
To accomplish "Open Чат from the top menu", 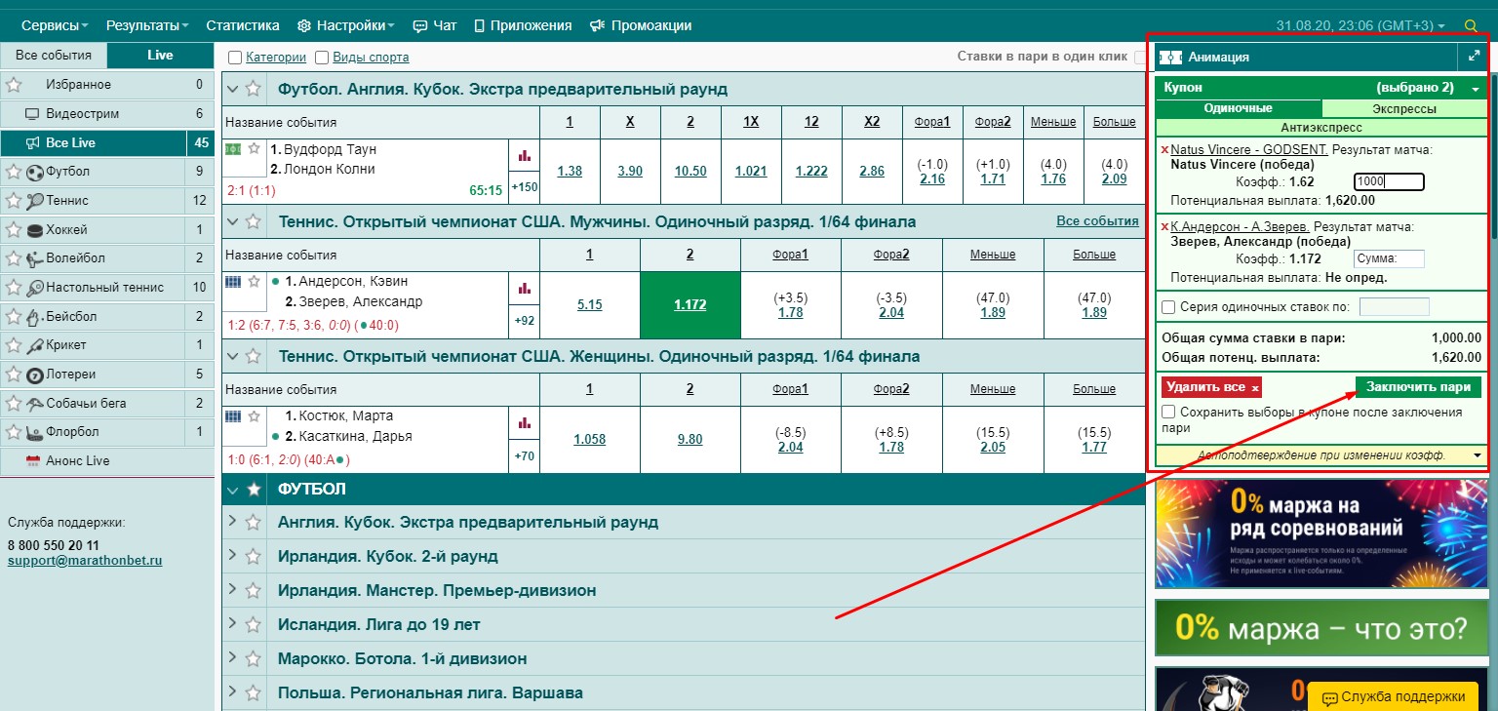I will 433,25.
